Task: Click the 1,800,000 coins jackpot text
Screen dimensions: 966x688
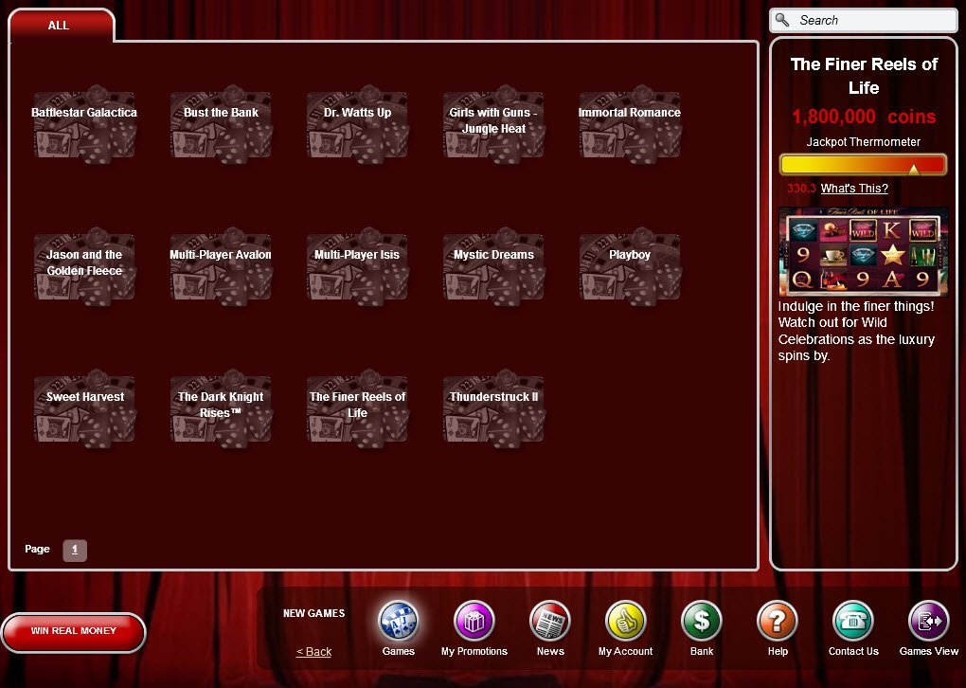Action: [864, 117]
